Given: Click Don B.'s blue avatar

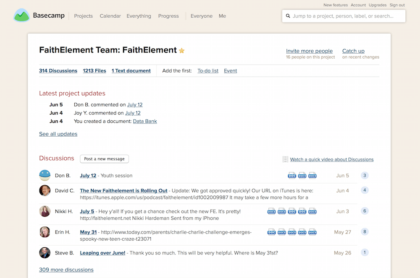Looking at the screenshot, I should click(45, 175).
